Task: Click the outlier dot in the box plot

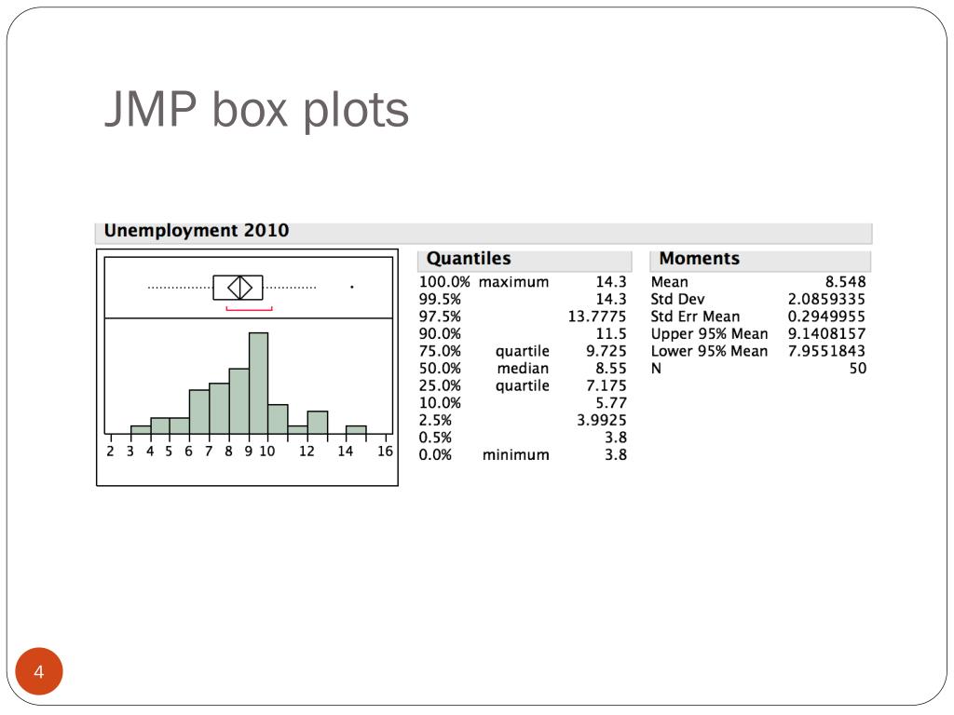Action: pos(351,287)
